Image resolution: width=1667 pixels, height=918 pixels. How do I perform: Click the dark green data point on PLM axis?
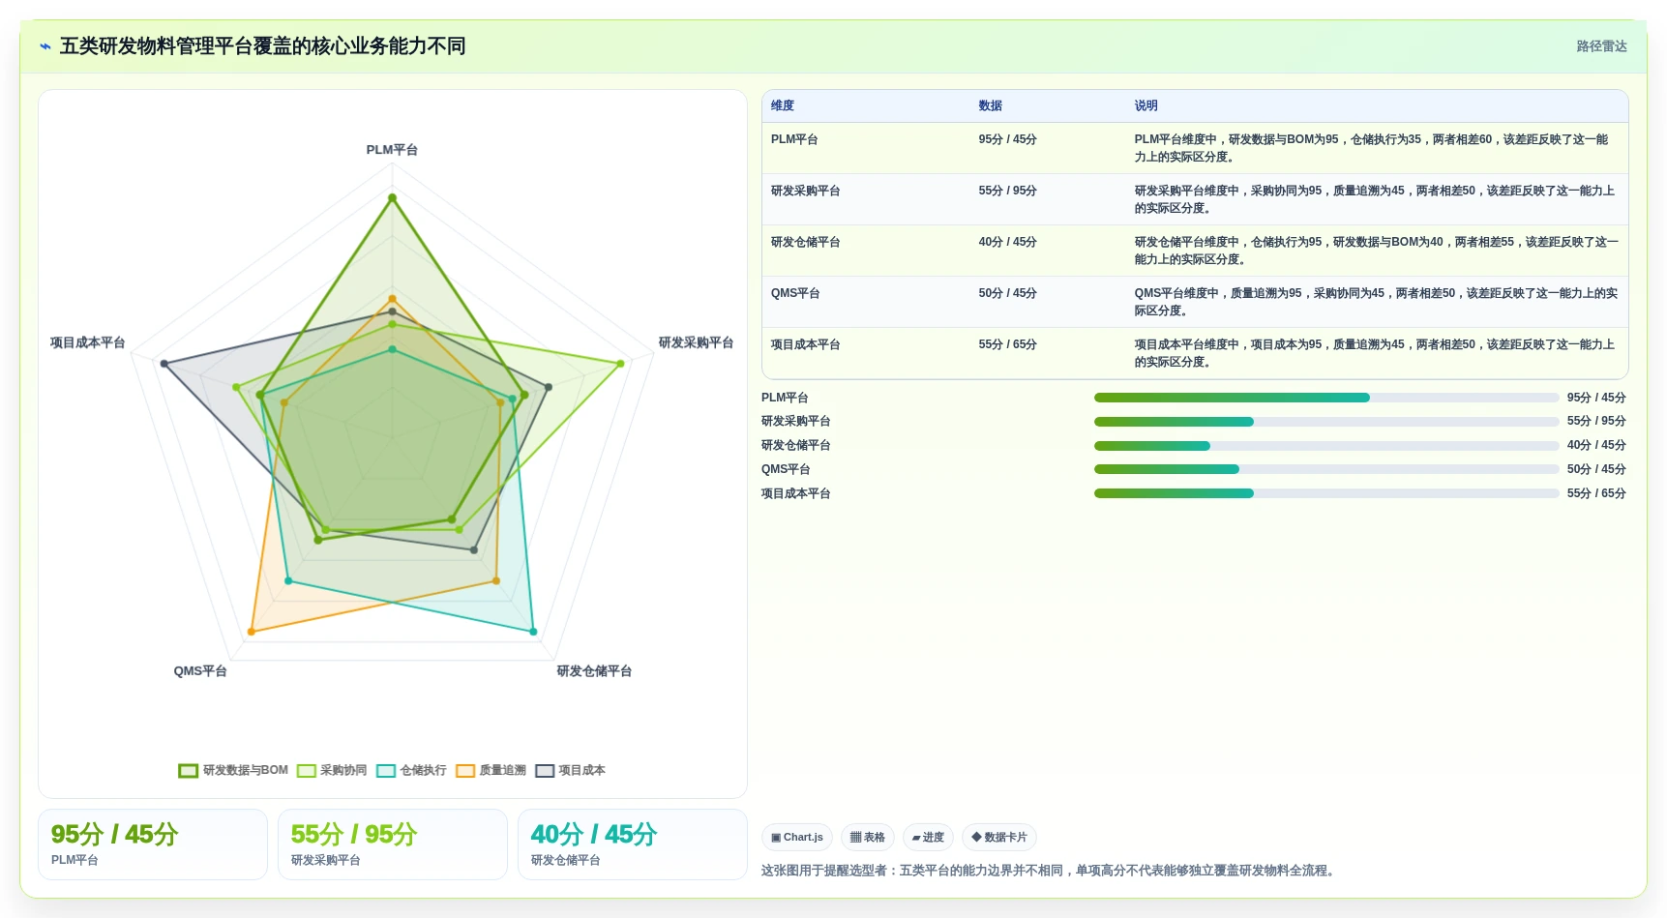coord(392,197)
